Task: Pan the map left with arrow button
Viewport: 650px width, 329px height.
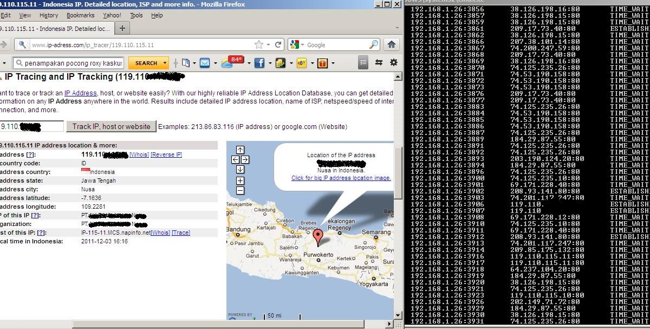Action: coord(236,160)
